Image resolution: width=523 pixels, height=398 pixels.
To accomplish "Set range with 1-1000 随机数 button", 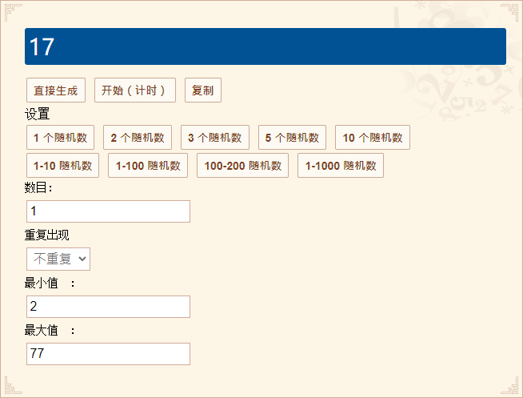I will [341, 165].
